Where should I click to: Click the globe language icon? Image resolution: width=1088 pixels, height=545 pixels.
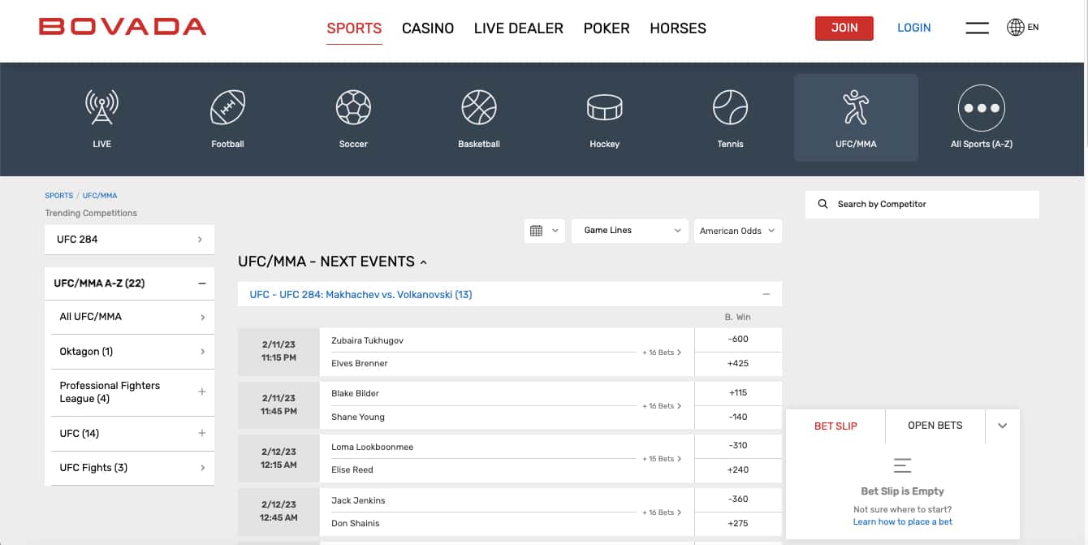1015,28
